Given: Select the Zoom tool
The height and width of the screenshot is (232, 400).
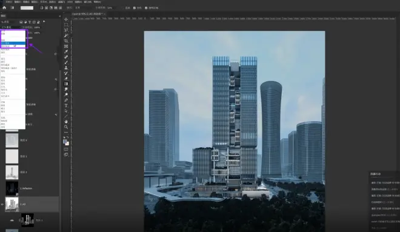Looking at the screenshot, I should tap(66, 127).
